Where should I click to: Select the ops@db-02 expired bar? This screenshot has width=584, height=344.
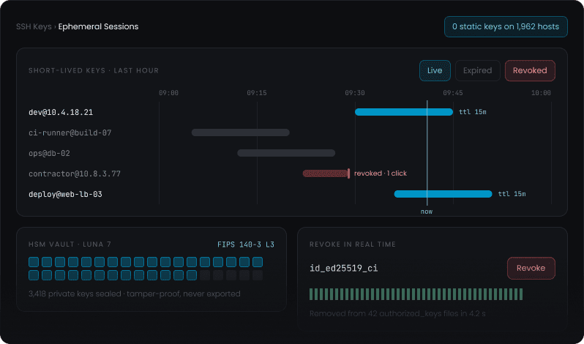click(286, 153)
